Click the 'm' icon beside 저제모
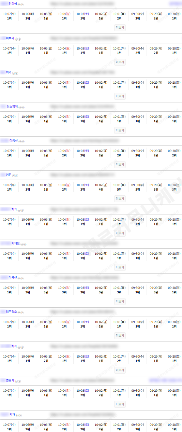The width and height of the screenshot is (182, 432). 22,244
